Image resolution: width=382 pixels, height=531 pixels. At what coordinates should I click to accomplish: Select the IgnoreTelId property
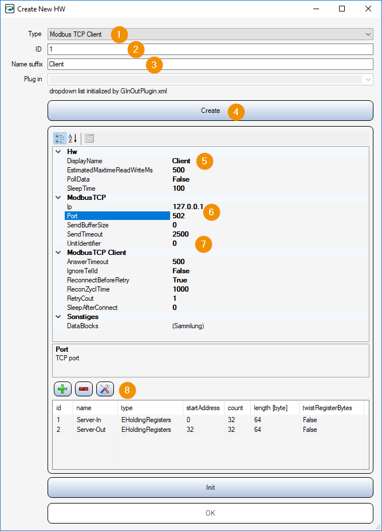[x=82, y=270]
